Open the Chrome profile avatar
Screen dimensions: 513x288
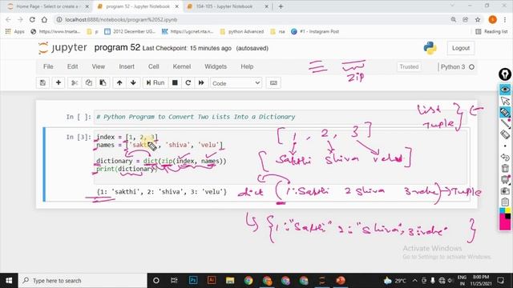[492, 19]
